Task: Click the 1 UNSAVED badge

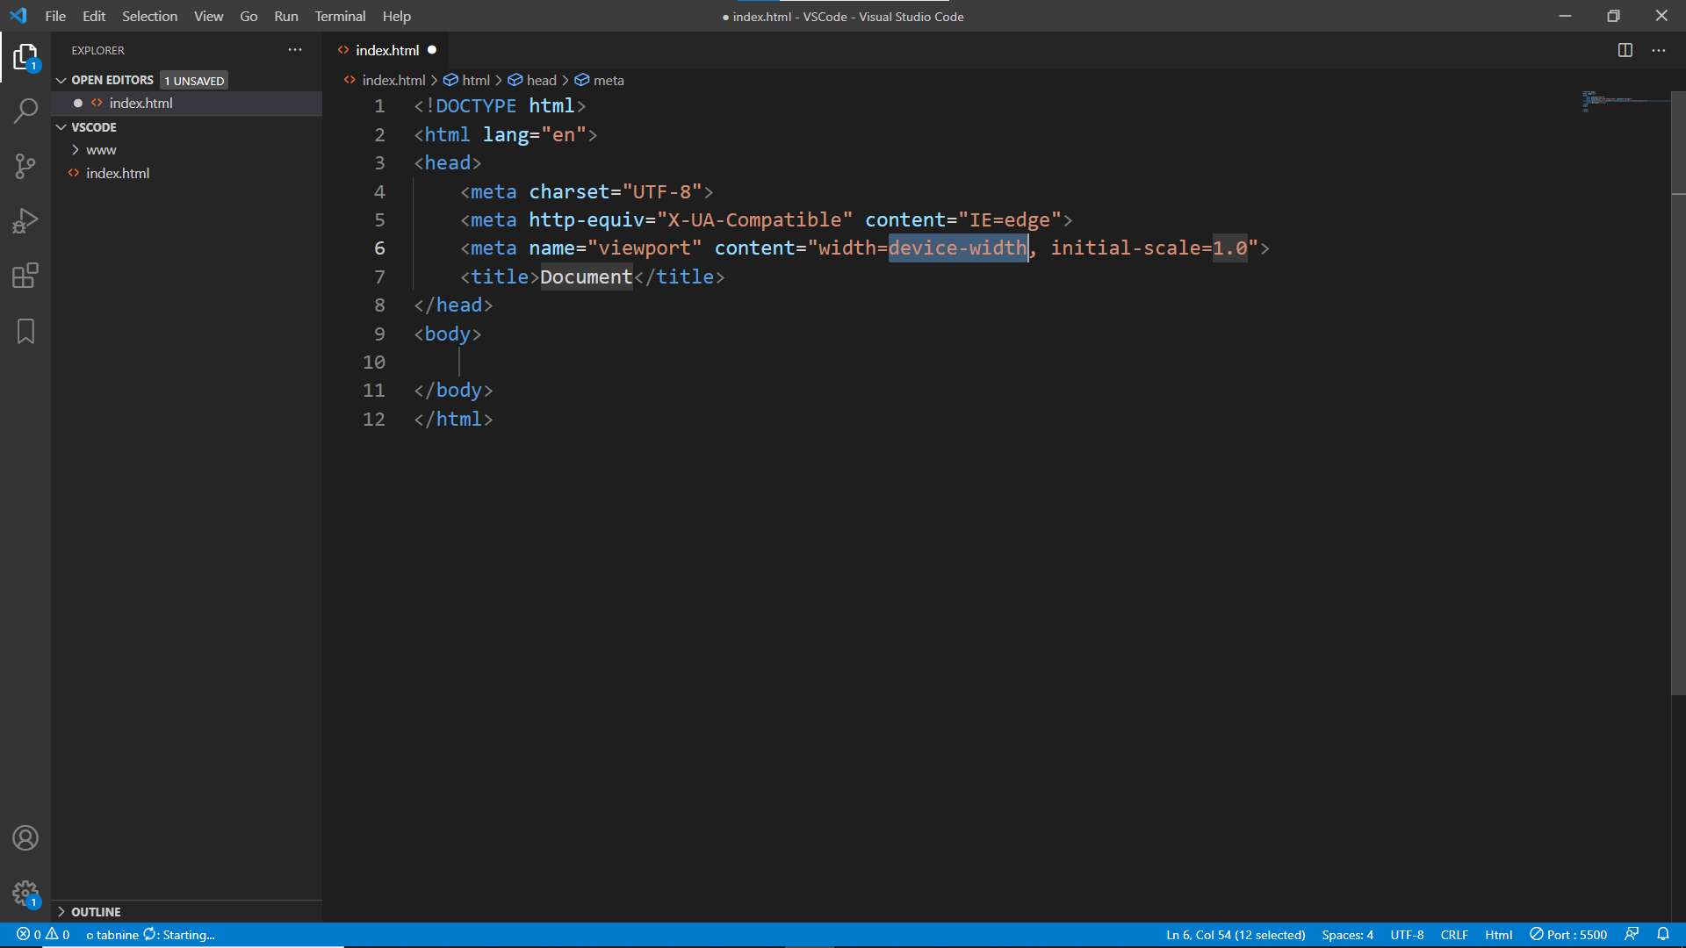Action: [194, 81]
